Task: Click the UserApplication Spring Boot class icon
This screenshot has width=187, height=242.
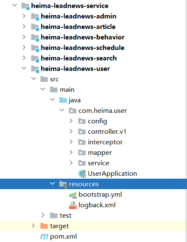Action: (82, 174)
